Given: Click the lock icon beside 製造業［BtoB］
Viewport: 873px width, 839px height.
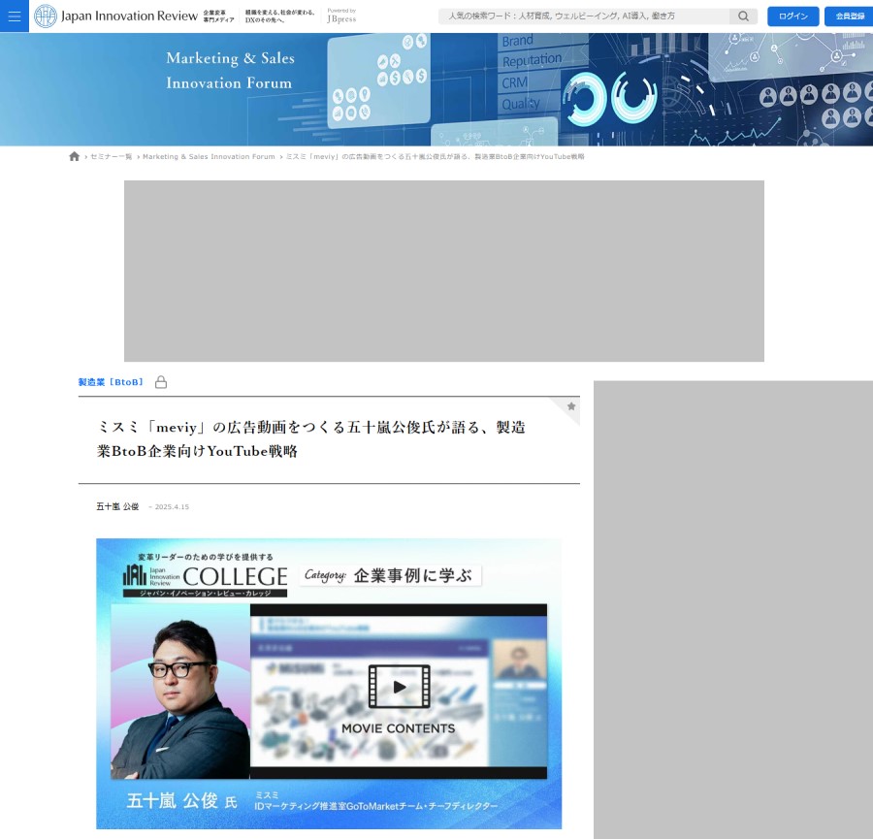Looking at the screenshot, I should [x=161, y=382].
